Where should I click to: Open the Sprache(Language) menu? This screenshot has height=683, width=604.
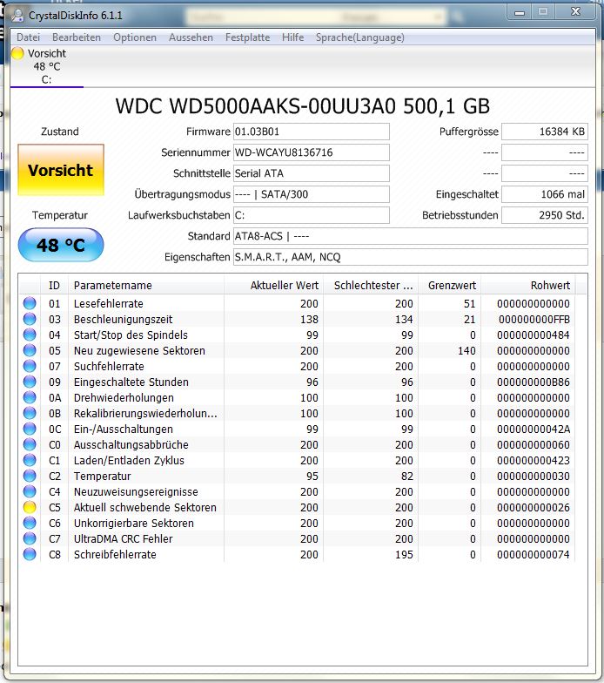[360, 37]
